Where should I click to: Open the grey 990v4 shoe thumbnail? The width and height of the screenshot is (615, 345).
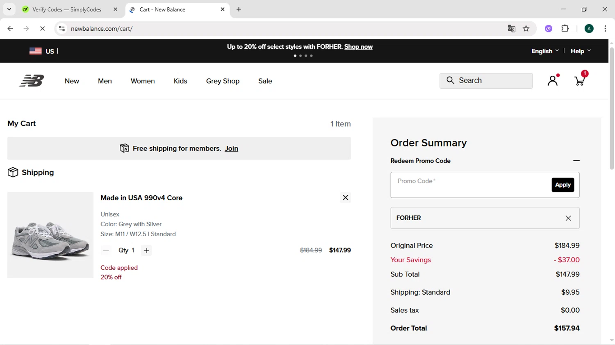coord(50,235)
